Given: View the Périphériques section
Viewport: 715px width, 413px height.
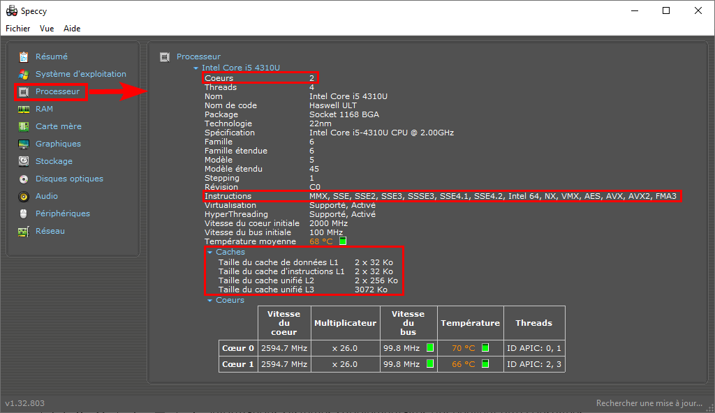Looking at the screenshot, I should tap(62, 213).
